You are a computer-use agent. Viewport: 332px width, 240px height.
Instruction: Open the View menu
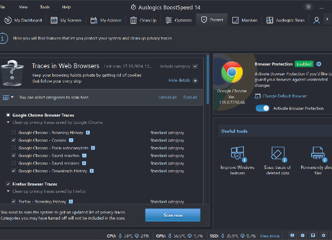23,7
